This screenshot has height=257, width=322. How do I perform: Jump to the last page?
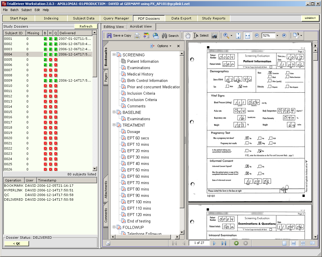tap(224, 243)
